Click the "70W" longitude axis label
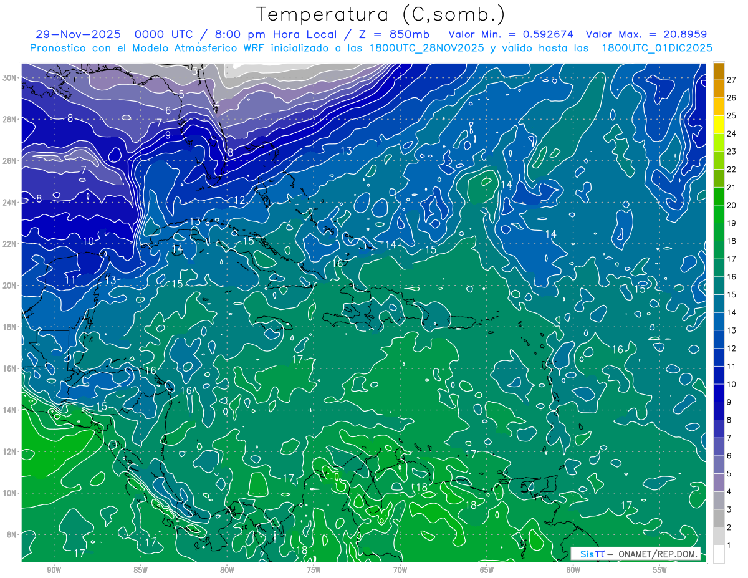Image resolution: width=748 pixels, height=578 pixels. [x=400, y=570]
